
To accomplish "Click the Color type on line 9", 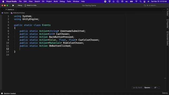I will point(53,40).
